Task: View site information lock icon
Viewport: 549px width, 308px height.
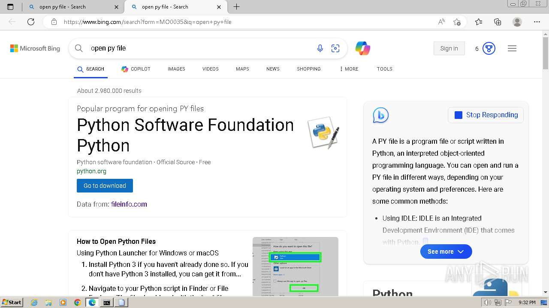Action: pos(54,22)
